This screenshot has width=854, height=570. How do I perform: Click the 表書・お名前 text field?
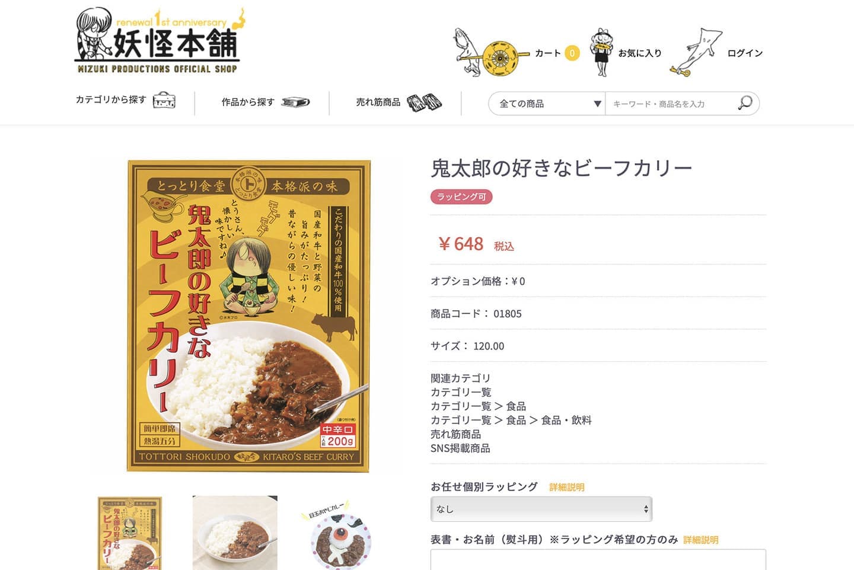598,559
